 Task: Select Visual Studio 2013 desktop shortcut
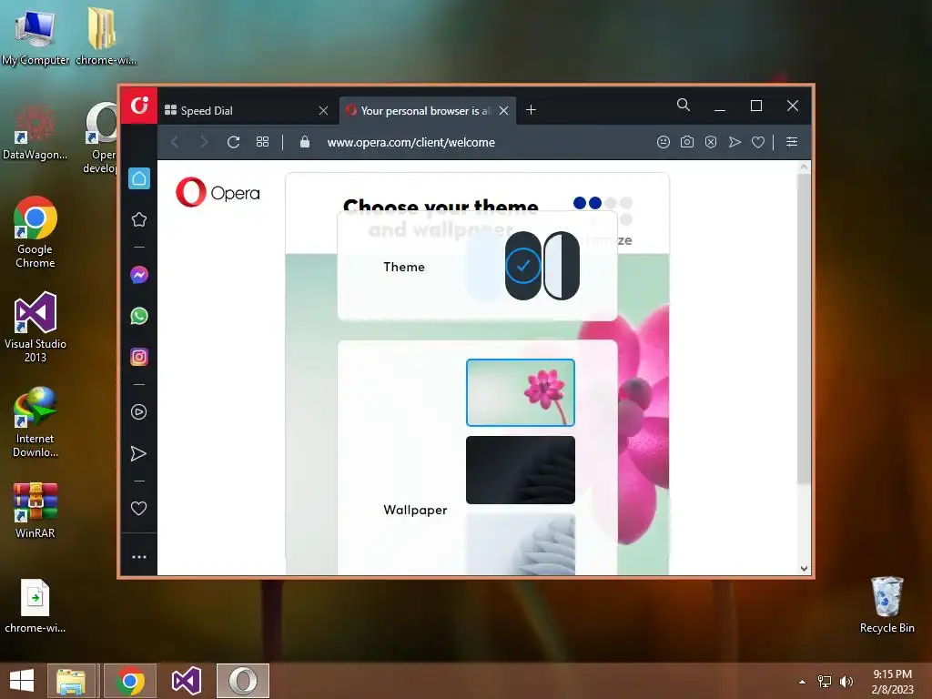tap(35, 327)
